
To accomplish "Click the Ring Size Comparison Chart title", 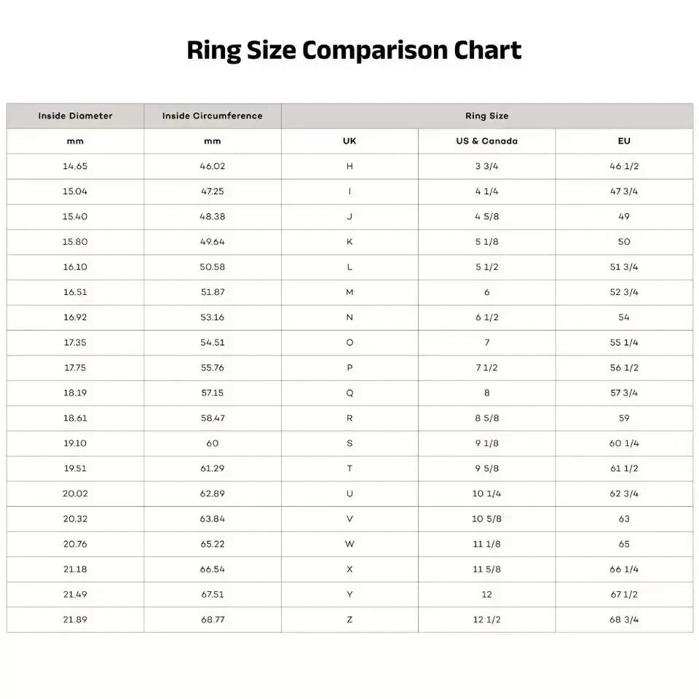I will [x=354, y=51].
